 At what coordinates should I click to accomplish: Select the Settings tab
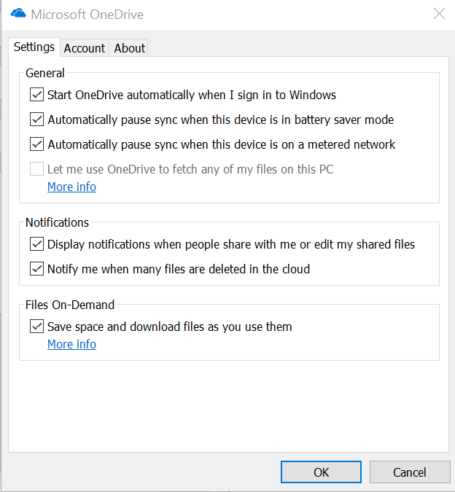pos(34,47)
